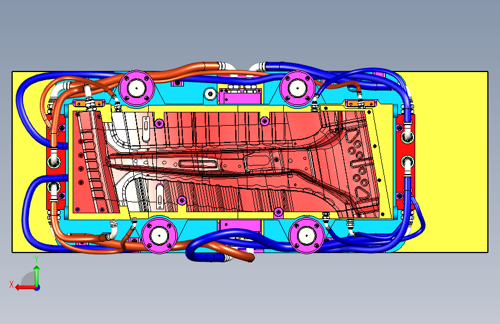The width and height of the screenshot is (500, 324).
Task: Click the green Y axis arrow of the triad
Action: pyautogui.click(x=37, y=276)
